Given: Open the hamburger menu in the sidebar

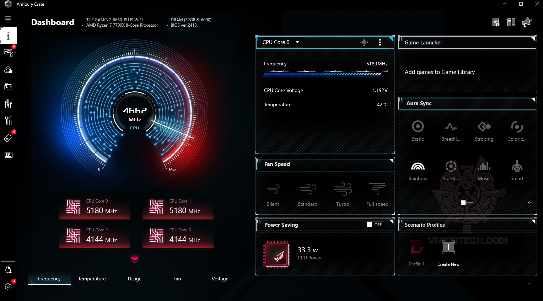Looking at the screenshot, I should pyautogui.click(x=8, y=18).
